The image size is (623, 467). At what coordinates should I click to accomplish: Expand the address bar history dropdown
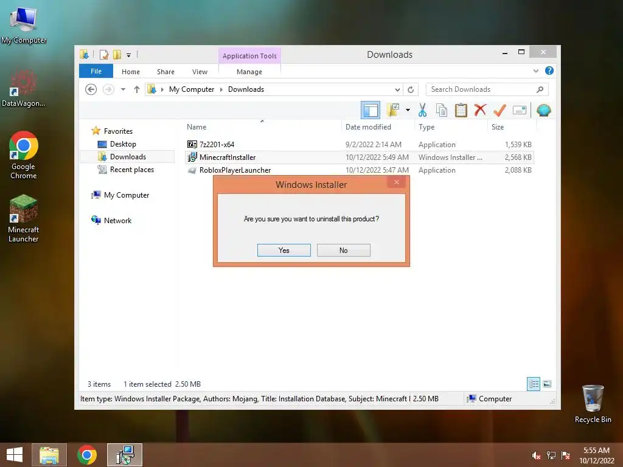tap(397, 90)
